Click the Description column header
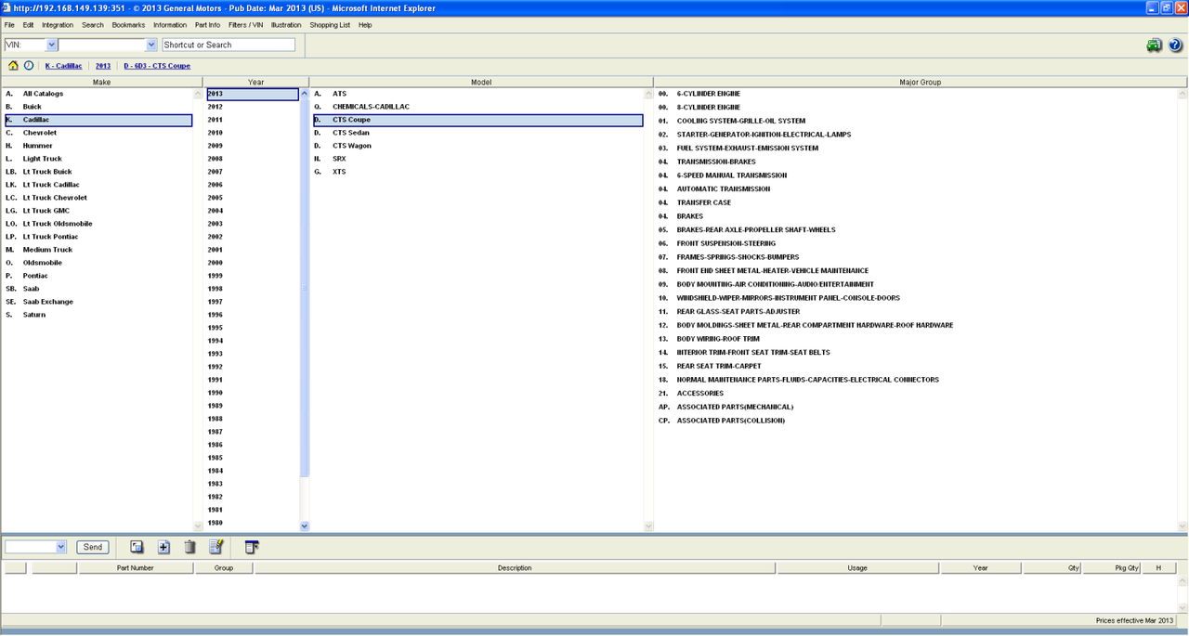Screen dimensions: 1189x636 tap(515, 567)
